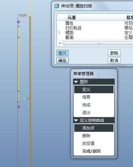133x167 pixels.
Task: Choose 定义 in the 图形 menu
Action: 94,89
